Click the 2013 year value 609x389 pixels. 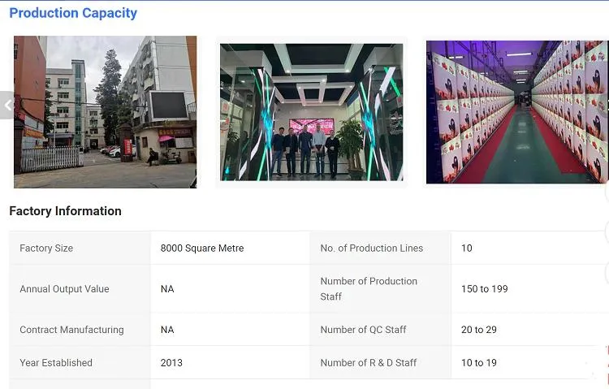pos(171,363)
